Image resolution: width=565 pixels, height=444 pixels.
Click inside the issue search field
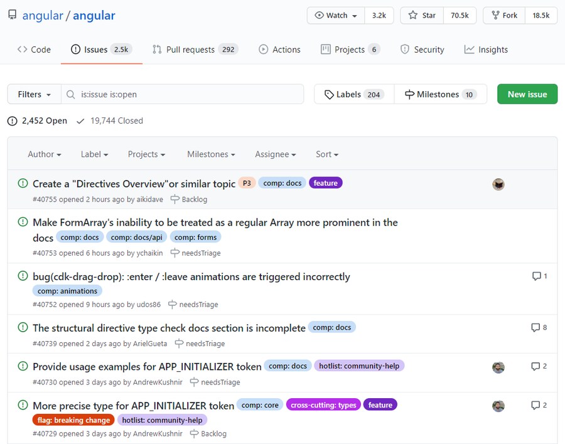click(176, 94)
